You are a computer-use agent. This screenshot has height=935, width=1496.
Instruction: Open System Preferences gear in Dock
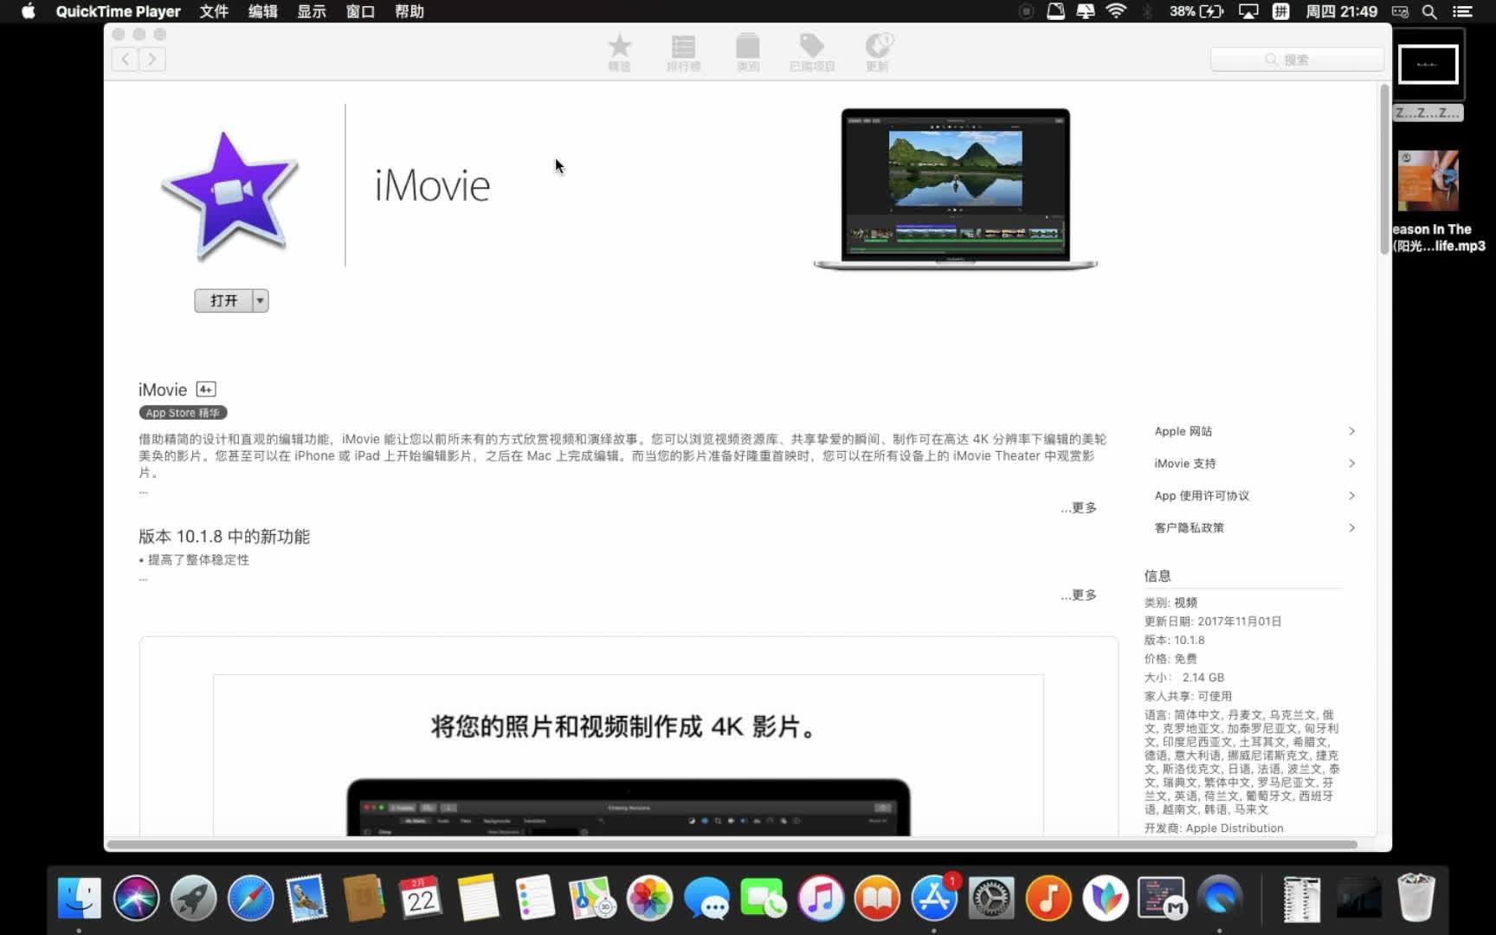click(x=991, y=898)
